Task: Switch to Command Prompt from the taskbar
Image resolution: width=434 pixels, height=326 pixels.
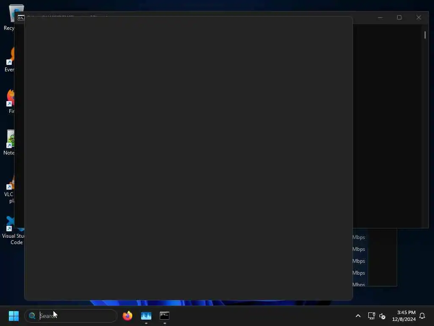Action: (164, 316)
